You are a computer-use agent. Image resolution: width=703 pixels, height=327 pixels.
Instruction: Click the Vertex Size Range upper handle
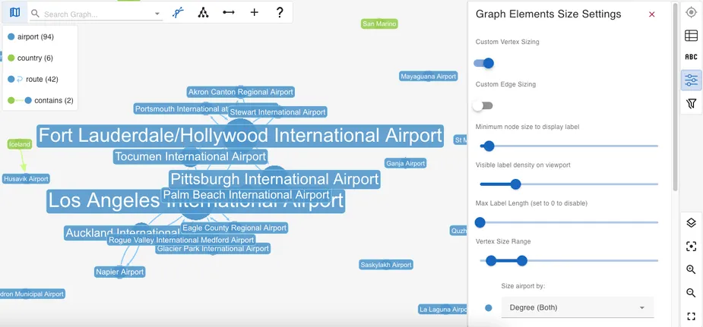[522, 260]
